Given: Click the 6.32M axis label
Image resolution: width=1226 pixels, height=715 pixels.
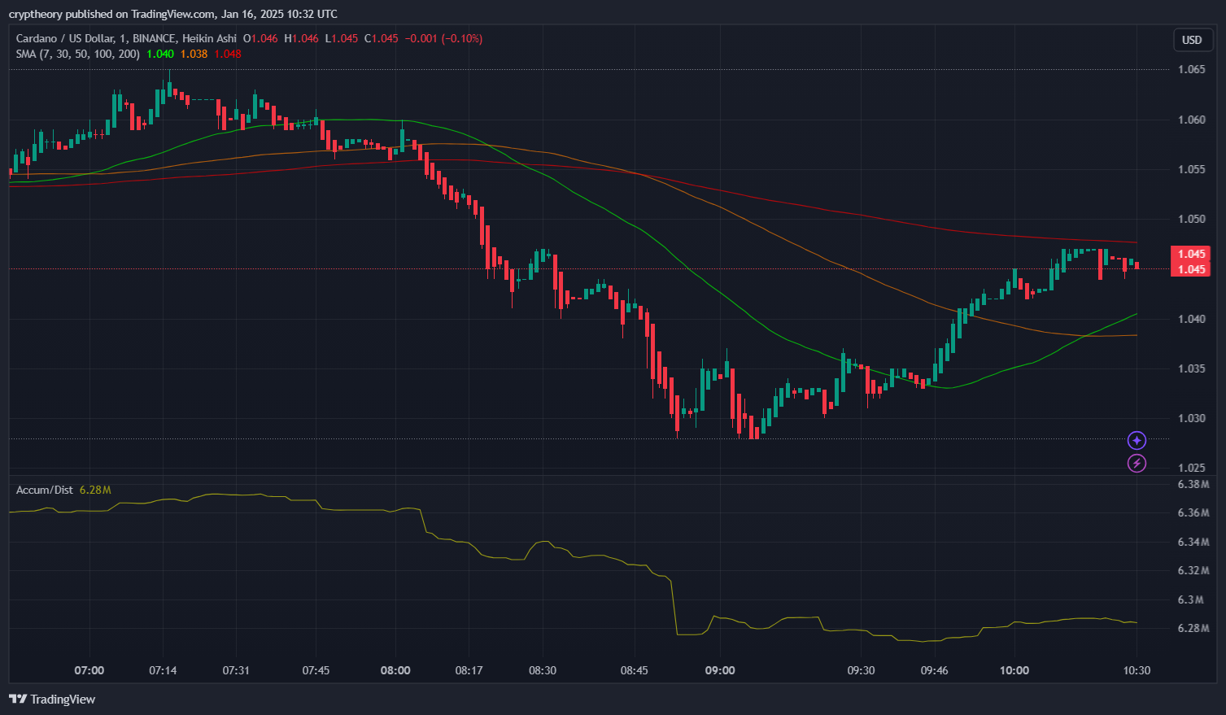Looking at the screenshot, I should (x=1193, y=570).
